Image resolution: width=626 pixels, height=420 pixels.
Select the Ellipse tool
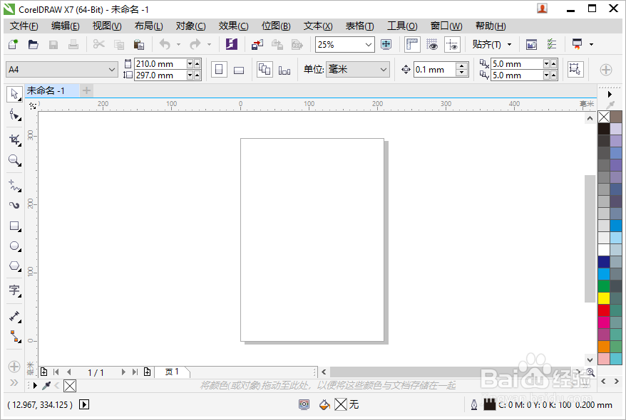click(x=14, y=246)
